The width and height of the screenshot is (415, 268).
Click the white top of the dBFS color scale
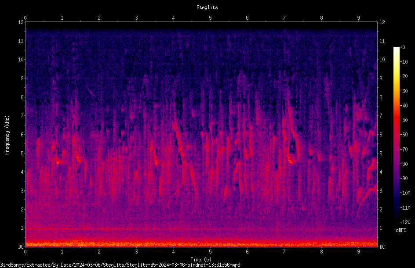396,49
